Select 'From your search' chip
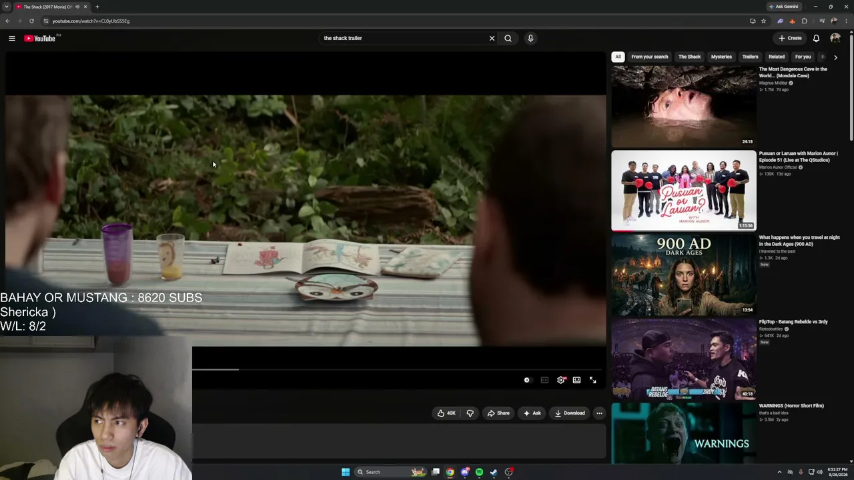Screen dimensions: 854x480 pyautogui.click(x=649, y=57)
